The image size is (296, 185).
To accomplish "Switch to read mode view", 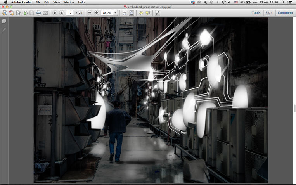I will coord(158,13).
